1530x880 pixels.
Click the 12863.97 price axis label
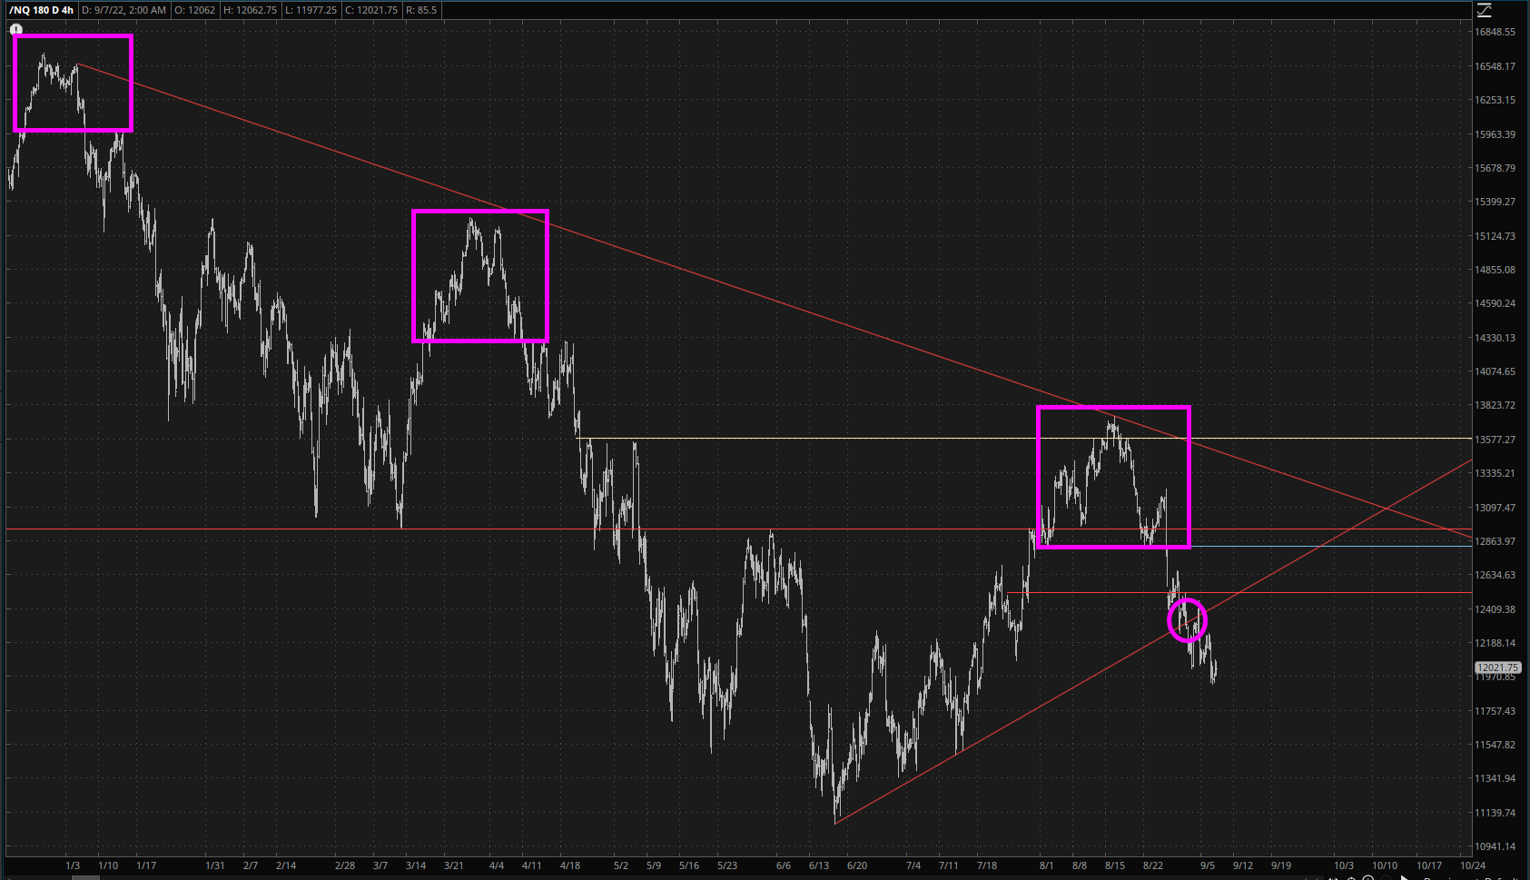pyautogui.click(x=1495, y=541)
